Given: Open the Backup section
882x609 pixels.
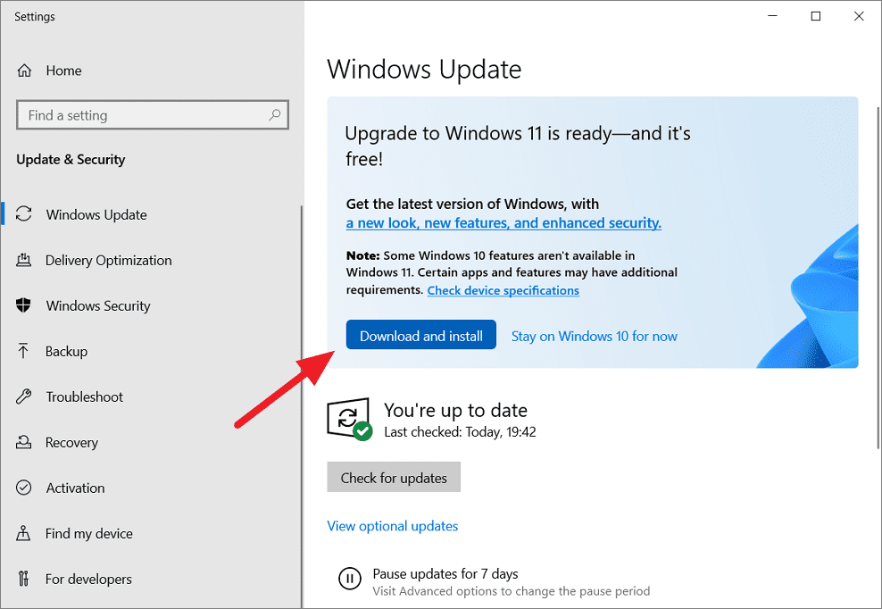Looking at the screenshot, I should point(68,351).
